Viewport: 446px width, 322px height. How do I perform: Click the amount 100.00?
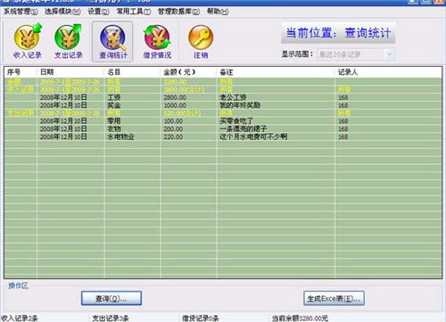pyautogui.click(x=173, y=121)
